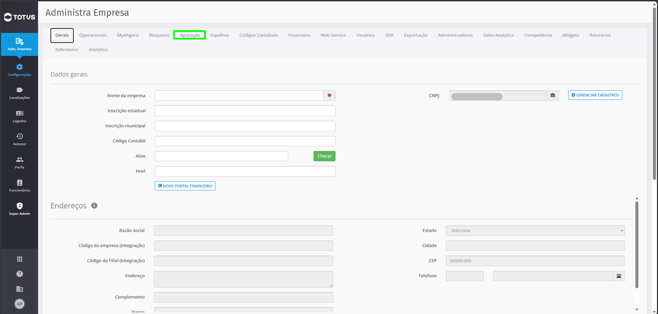Click the Endereços scrollbar up arrow
This screenshot has width=658, height=314.
click(x=637, y=198)
